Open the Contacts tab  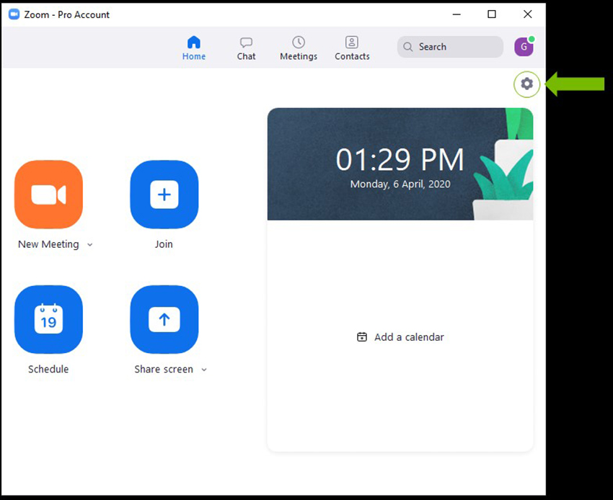[352, 48]
